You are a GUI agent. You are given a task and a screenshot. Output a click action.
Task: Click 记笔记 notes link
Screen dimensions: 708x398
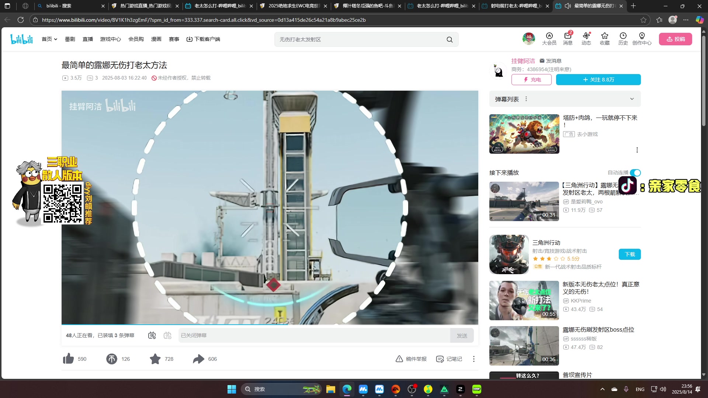click(x=449, y=359)
